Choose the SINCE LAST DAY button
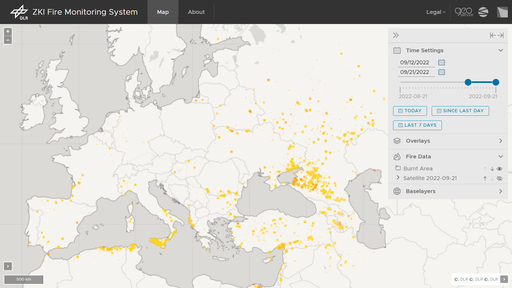Screen dimensions: 512x288 [x=460, y=111]
